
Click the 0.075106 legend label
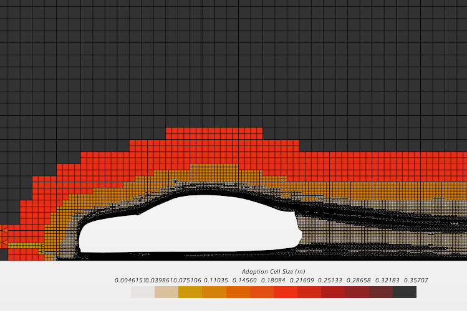point(187,281)
